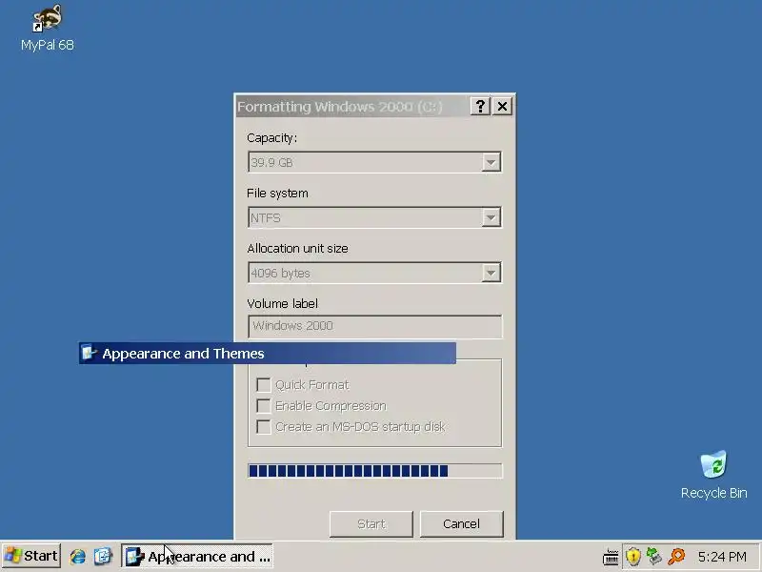Click the Appearance and Themes title bar icon
Screen dimensions: 762x572
pos(89,353)
